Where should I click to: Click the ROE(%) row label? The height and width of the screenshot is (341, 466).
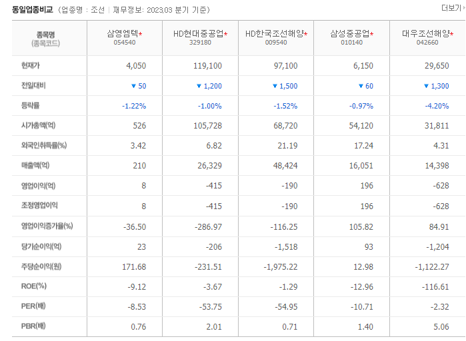pyautogui.click(x=34, y=286)
